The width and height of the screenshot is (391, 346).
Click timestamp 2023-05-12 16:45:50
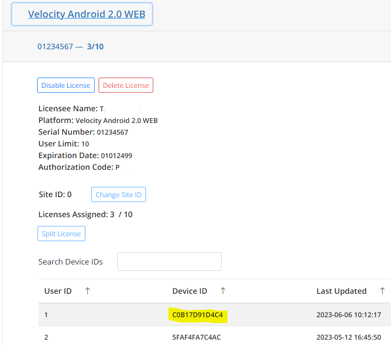[x=347, y=337]
